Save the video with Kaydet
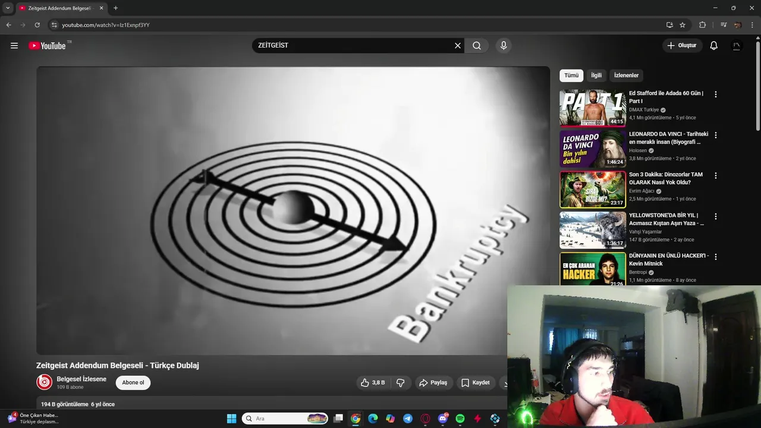Image resolution: width=761 pixels, height=428 pixels. [476, 383]
